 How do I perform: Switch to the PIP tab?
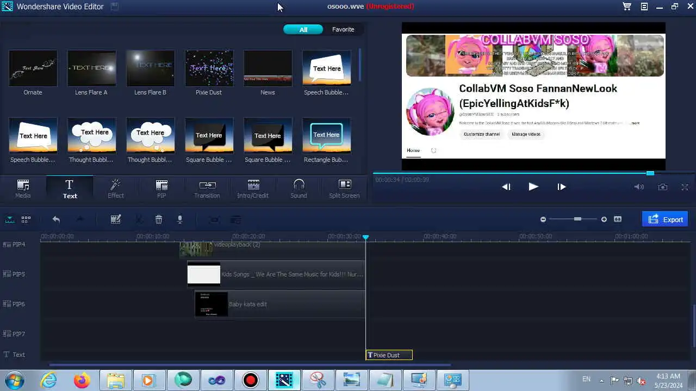point(161,188)
